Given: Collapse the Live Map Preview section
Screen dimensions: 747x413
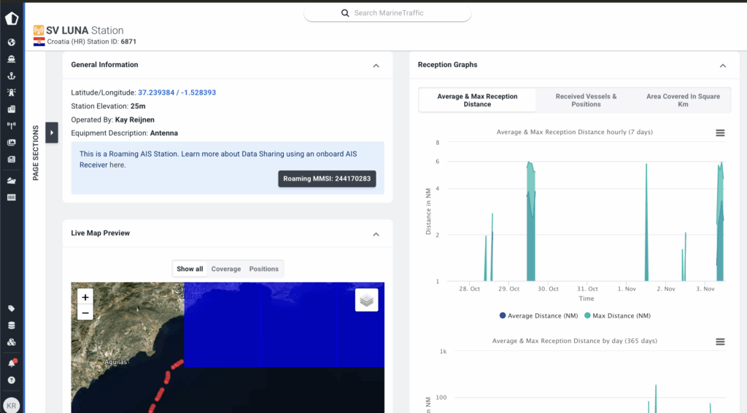Looking at the screenshot, I should (376, 234).
